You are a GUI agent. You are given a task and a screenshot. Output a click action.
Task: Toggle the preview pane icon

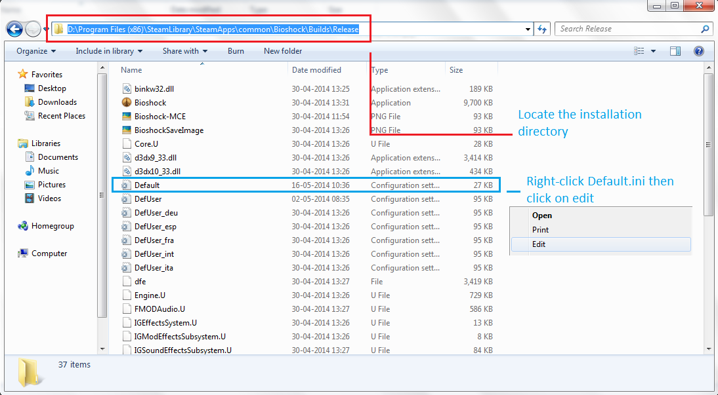(675, 51)
